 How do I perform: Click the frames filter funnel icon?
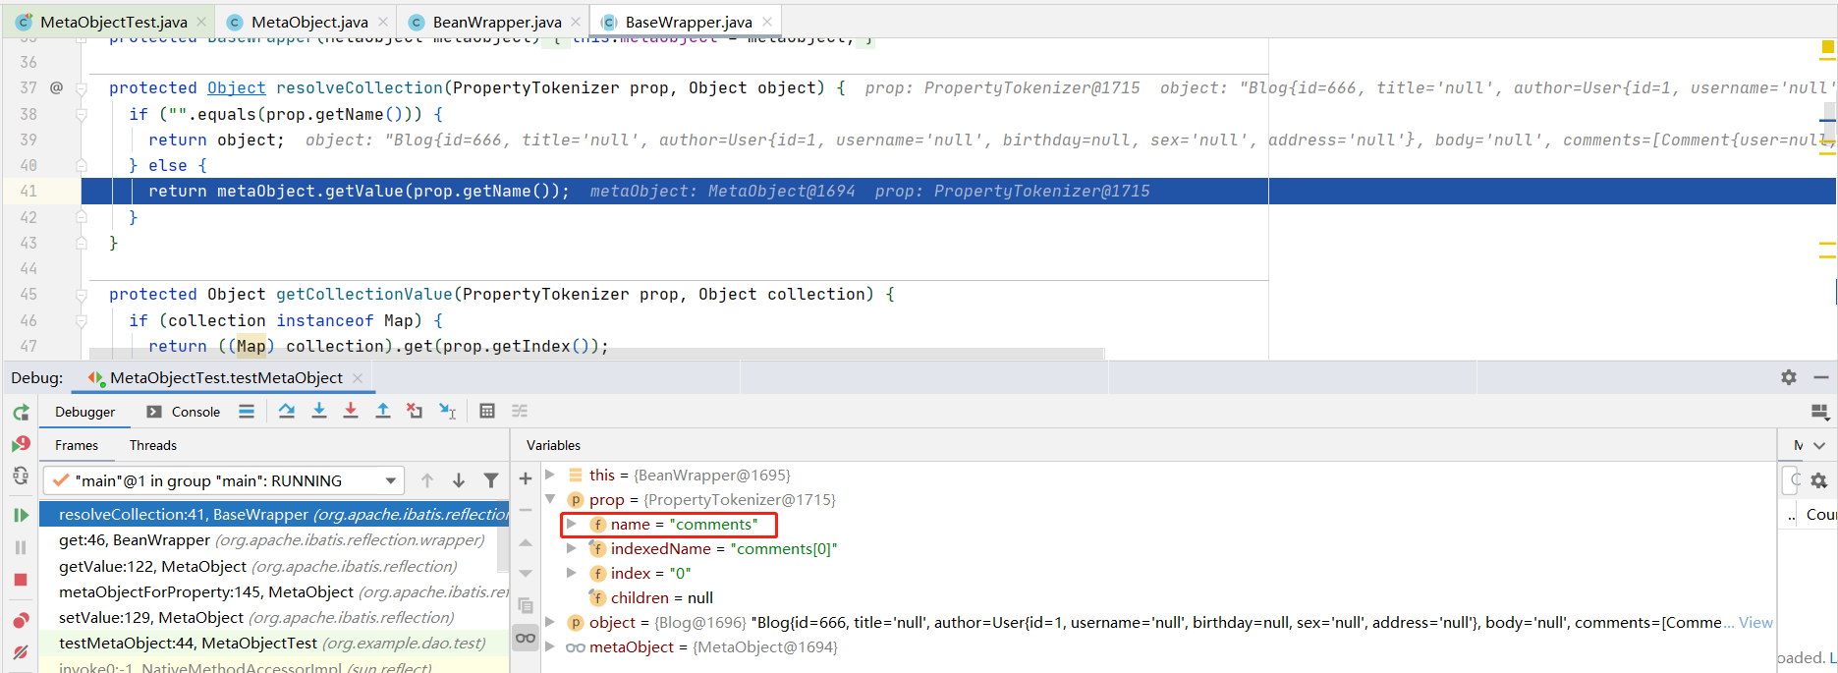point(491,480)
